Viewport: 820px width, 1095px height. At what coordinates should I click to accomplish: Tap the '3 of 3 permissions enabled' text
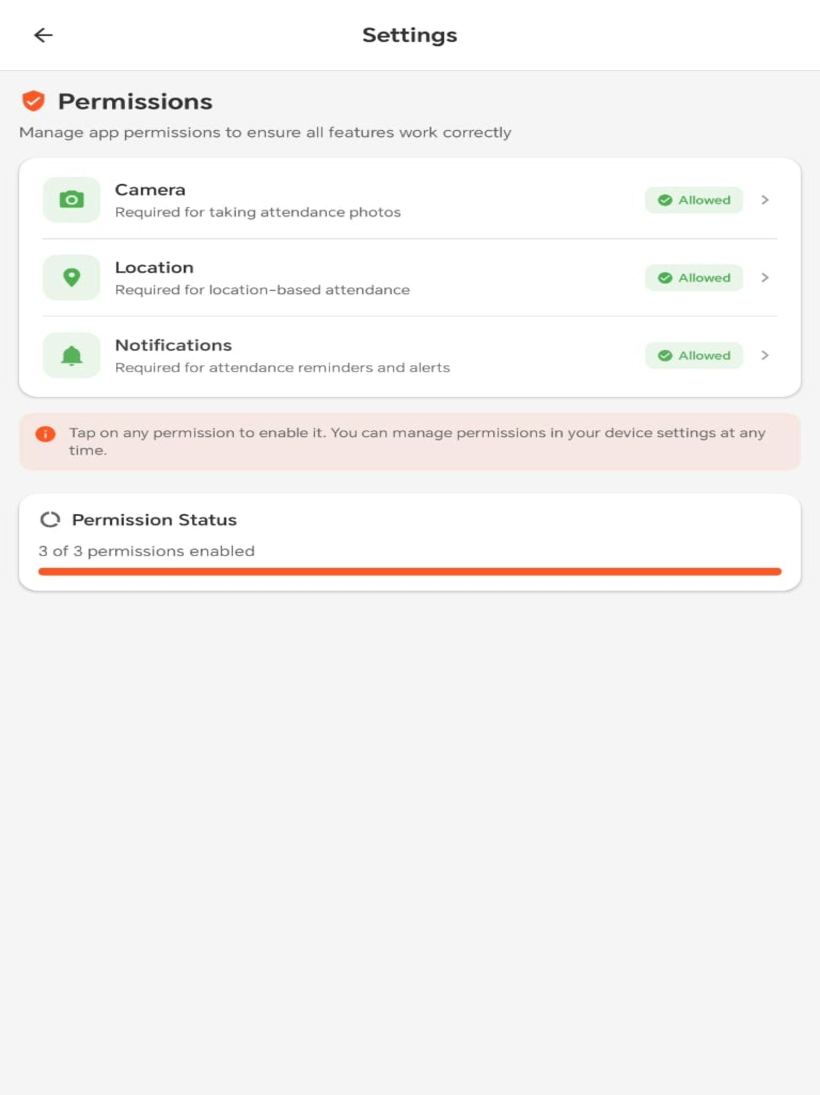tap(147, 551)
